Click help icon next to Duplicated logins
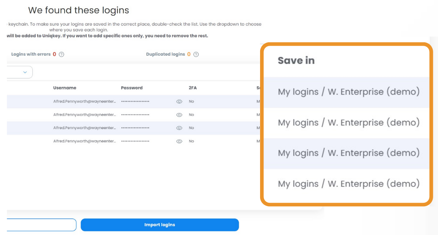Screen dimensions: 438x235 click(x=196, y=54)
